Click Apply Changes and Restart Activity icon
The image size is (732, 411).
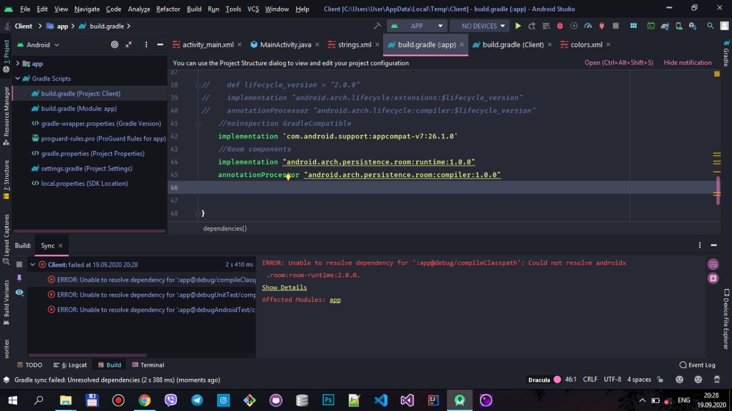[532, 26]
